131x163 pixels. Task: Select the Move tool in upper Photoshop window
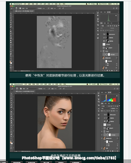point(11,13)
